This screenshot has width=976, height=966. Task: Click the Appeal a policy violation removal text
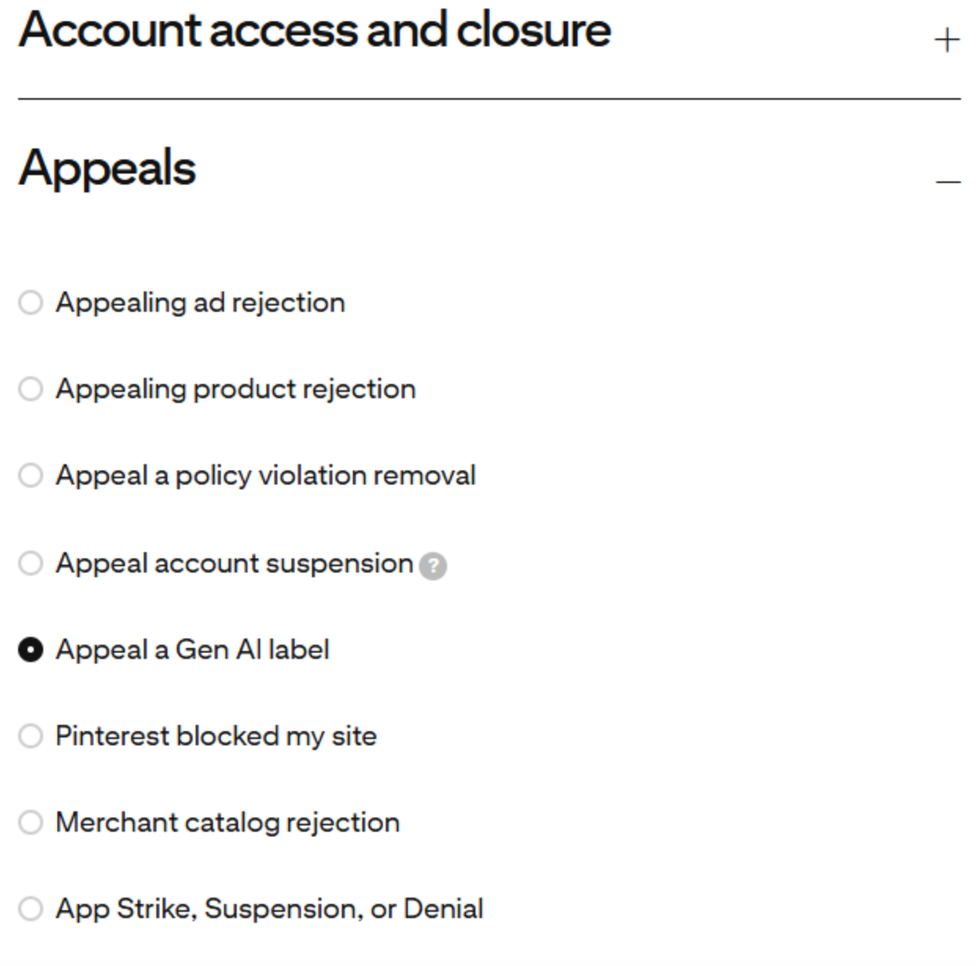266,475
